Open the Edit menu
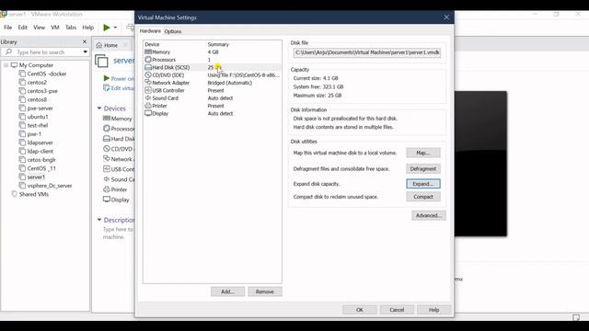 coord(22,28)
